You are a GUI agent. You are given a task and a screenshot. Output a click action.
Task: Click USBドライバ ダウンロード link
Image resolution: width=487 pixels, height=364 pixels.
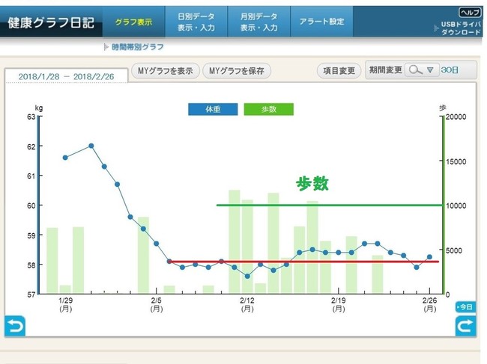point(460,28)
